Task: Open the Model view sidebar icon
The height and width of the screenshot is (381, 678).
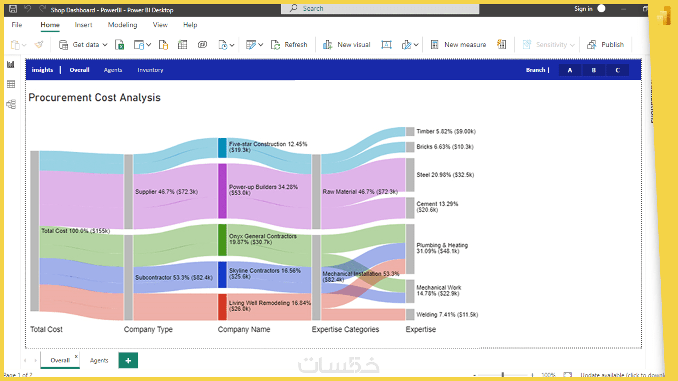Action: click(11, 104)
